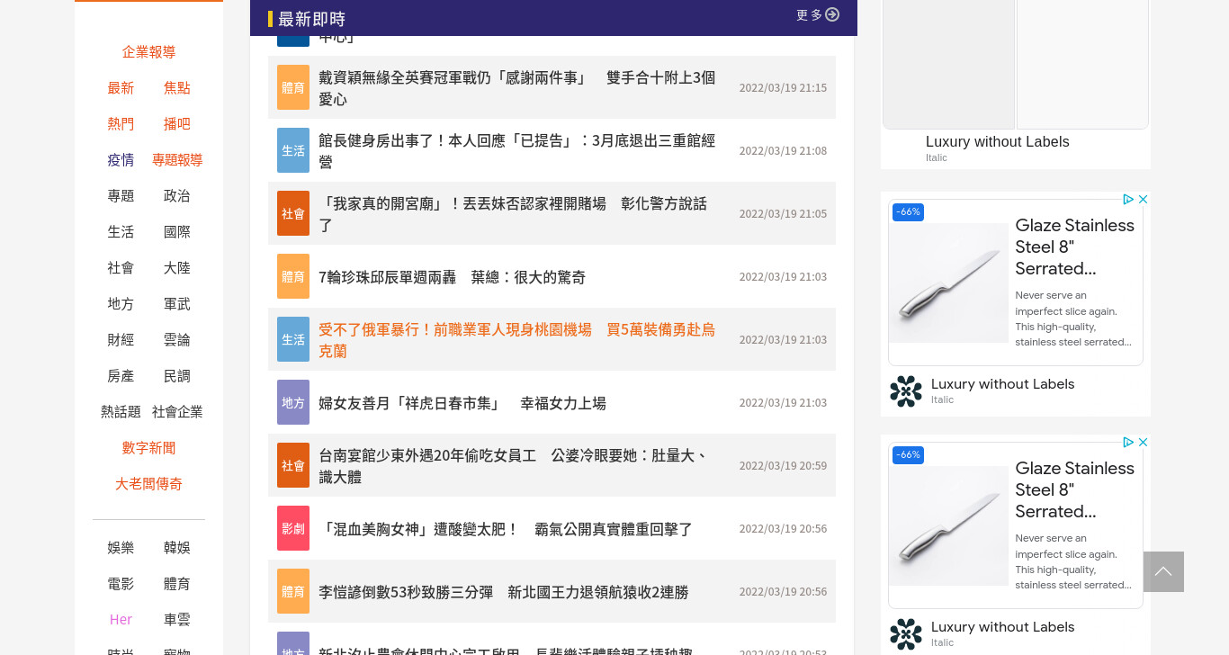Open 軍武 category in sidebar
This screenshot has width=1229, height=655.
pyautogui.click(x=176, y=304)
